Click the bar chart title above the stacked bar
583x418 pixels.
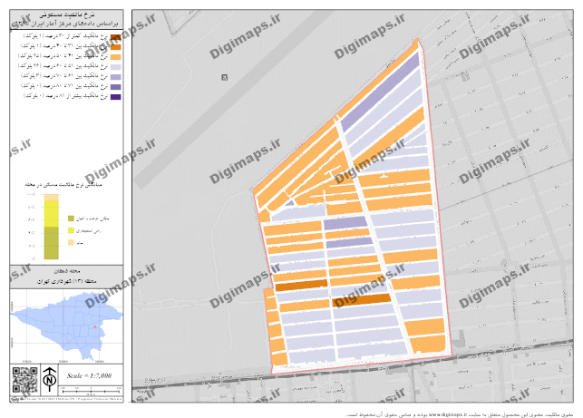(63, 184)
